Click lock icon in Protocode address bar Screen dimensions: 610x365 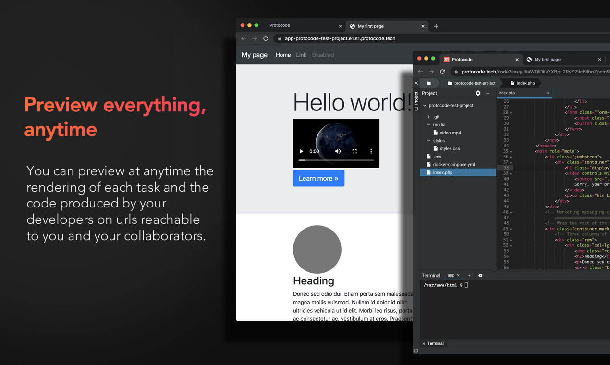coord(455,72)
